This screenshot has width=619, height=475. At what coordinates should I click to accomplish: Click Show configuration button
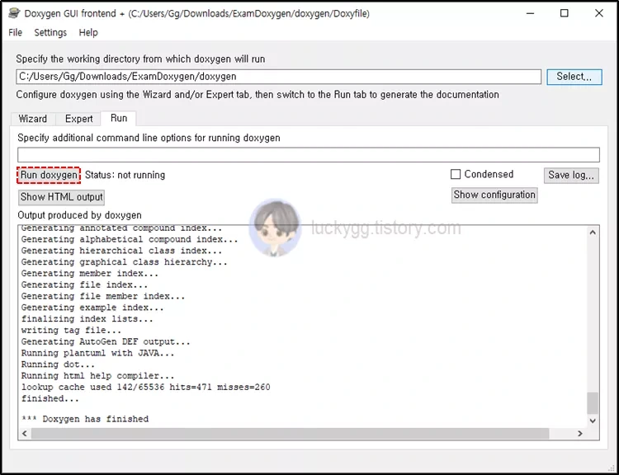pyautogui.click(x=494, y=195)
